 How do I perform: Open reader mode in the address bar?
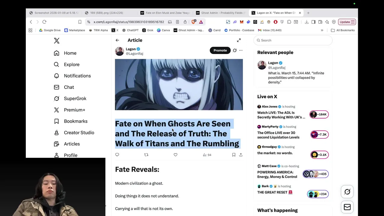pos(177,22)
